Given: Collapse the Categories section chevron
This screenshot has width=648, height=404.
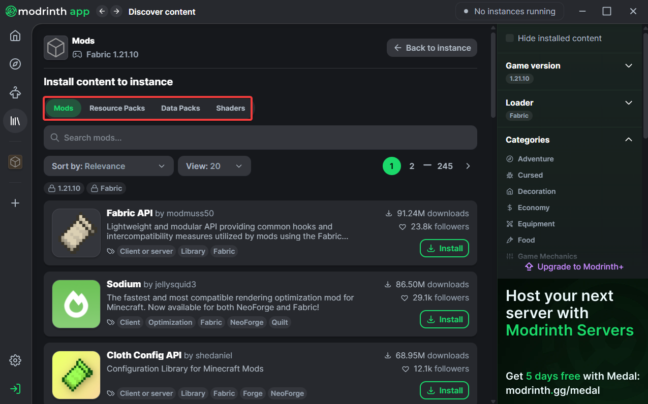Looking at the screenshot, I should (x=629, y=140).
